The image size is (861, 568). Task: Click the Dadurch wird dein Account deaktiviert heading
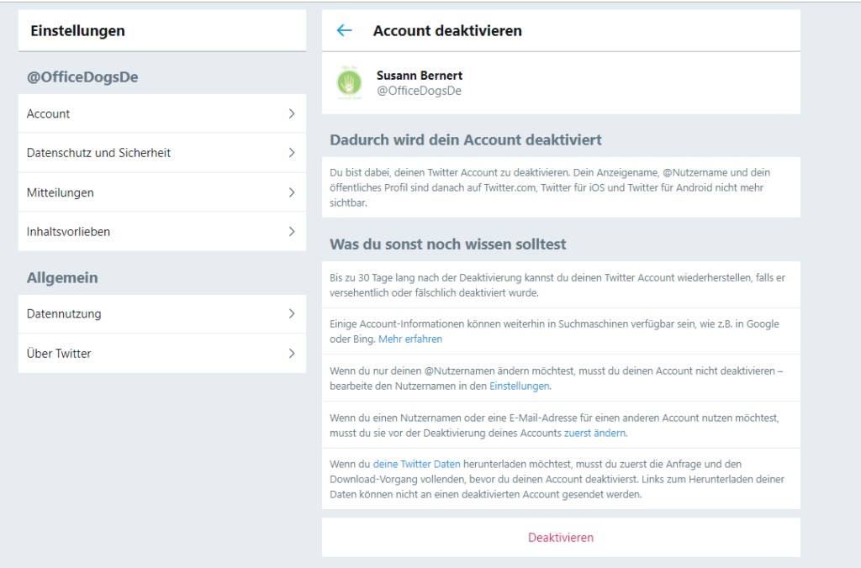(x=466, y=140)
